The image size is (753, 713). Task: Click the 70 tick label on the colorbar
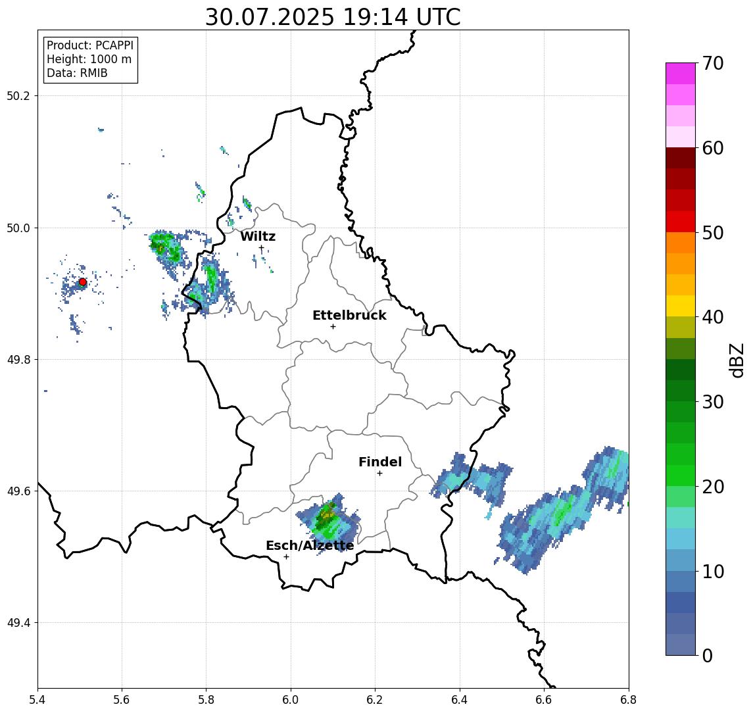click(713, 63)
